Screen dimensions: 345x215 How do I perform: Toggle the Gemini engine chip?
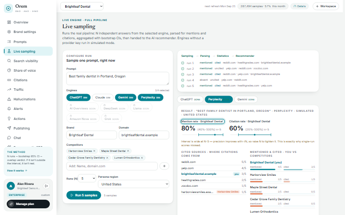(x=126, y=97)
